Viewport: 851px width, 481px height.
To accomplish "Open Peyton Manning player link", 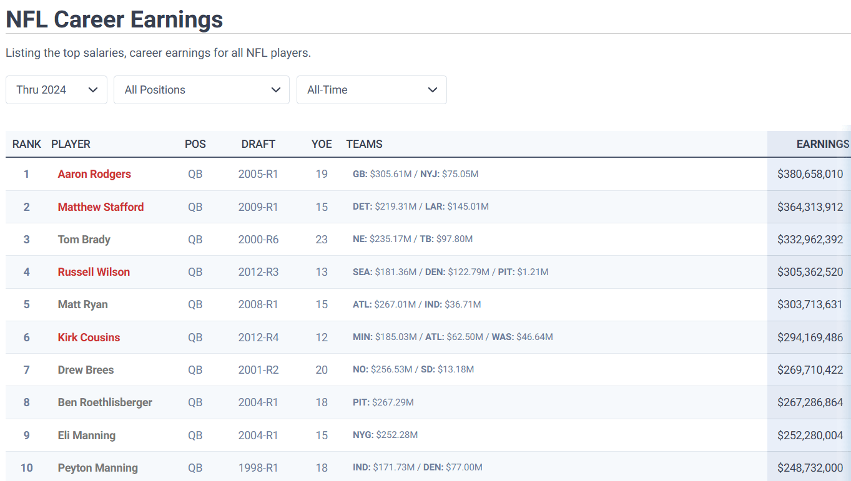I will (x=98, y=468).
